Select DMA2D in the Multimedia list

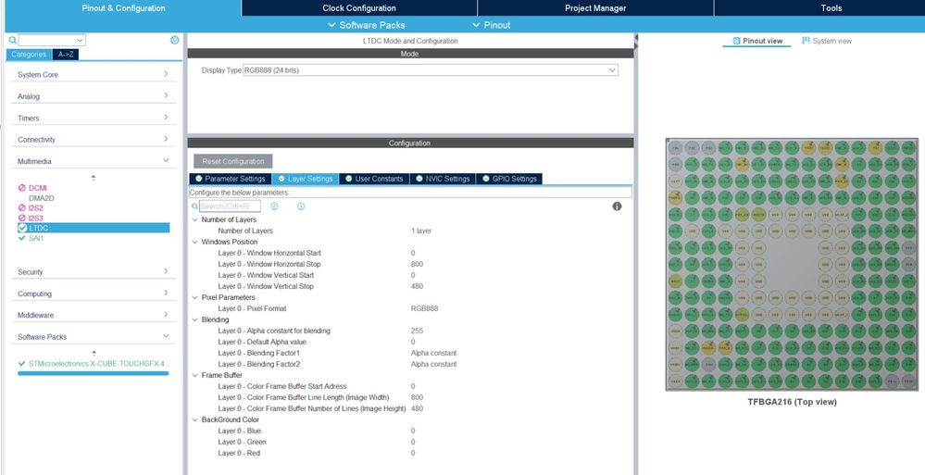click(42, 197)
